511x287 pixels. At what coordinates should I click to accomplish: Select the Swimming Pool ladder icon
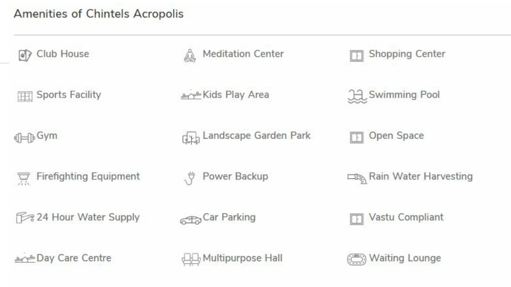tap(357, 96)
